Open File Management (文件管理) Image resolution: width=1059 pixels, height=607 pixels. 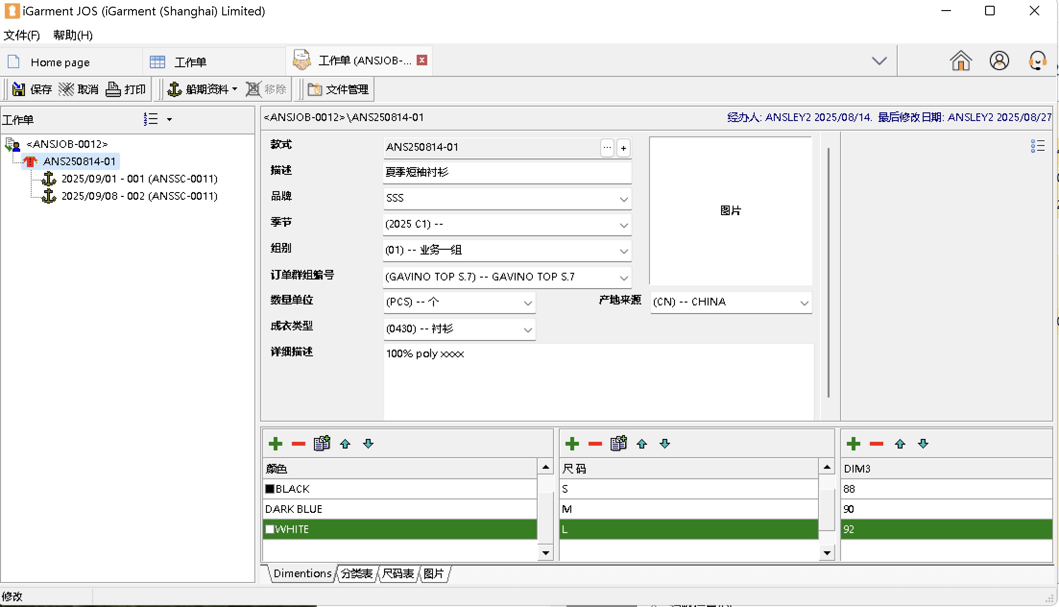click(338, 89)
